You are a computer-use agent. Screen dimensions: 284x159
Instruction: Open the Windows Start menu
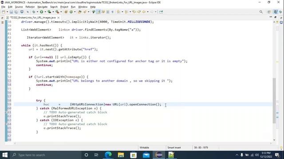(x=5, y=155)
